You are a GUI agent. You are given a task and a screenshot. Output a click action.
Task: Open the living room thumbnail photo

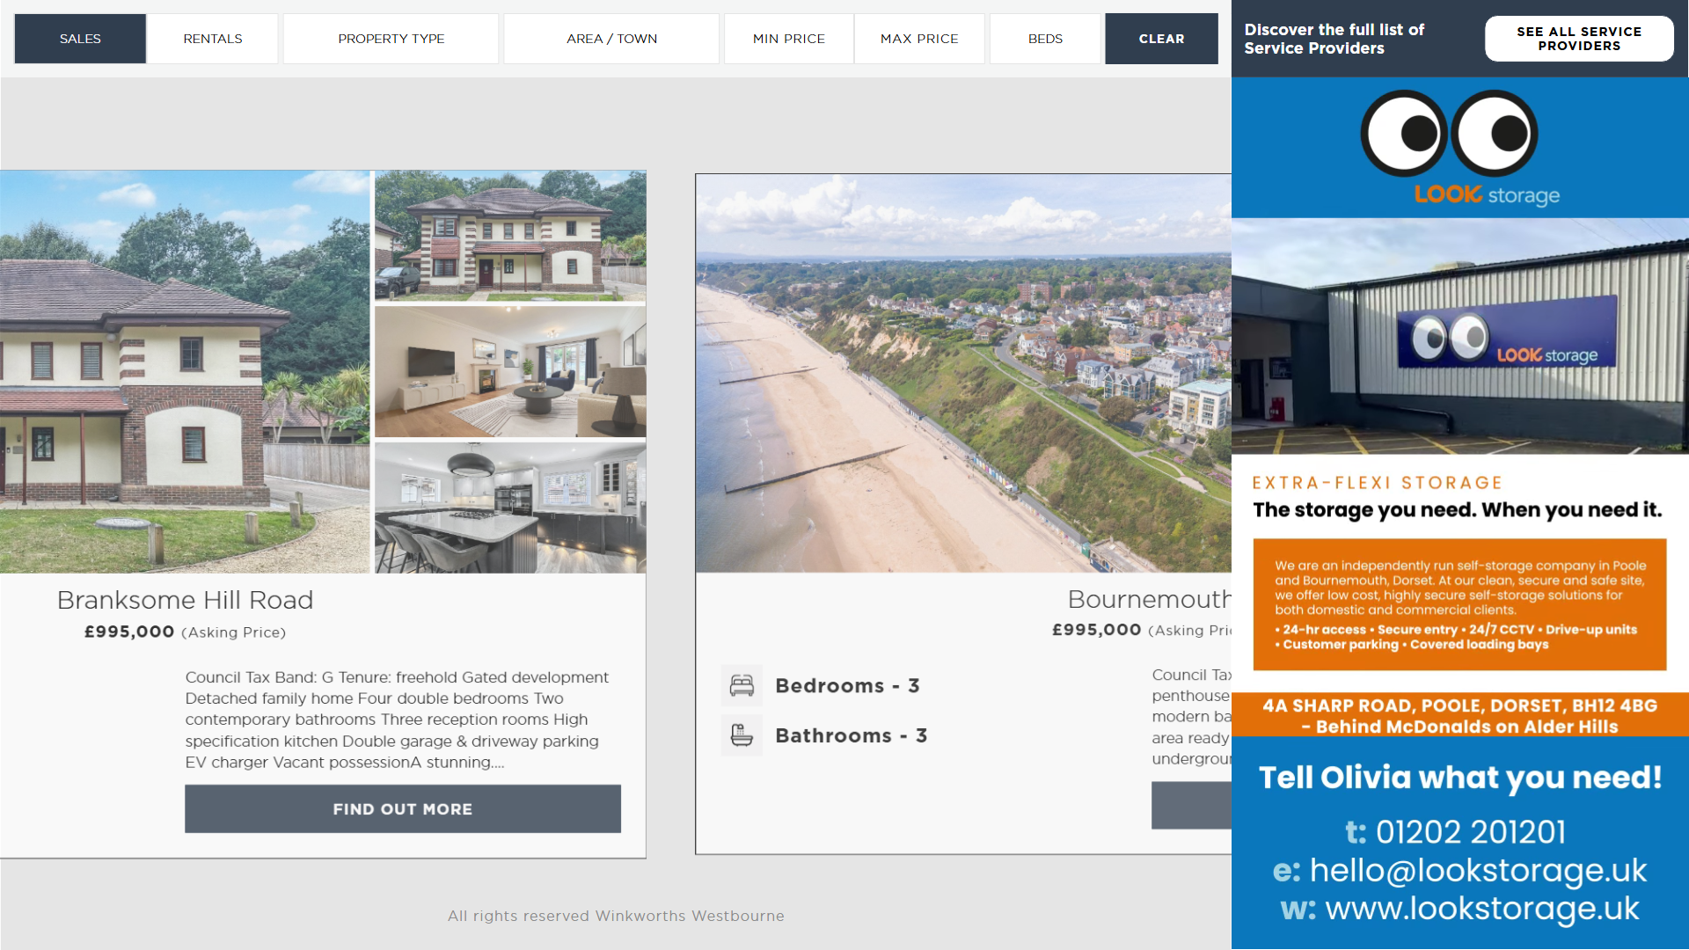[510, 371]
